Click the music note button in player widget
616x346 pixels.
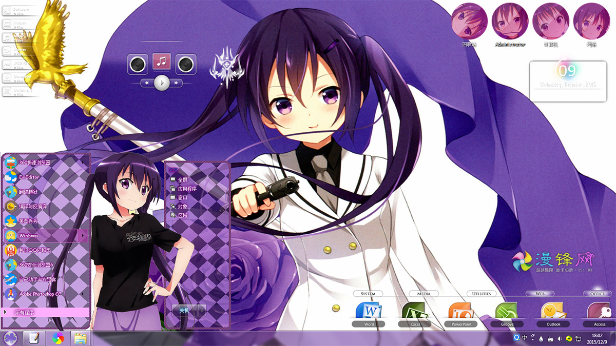point(162,62)
